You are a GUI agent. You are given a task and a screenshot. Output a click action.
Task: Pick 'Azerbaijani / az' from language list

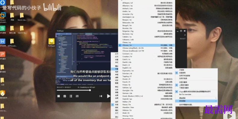tap(147, 17)
